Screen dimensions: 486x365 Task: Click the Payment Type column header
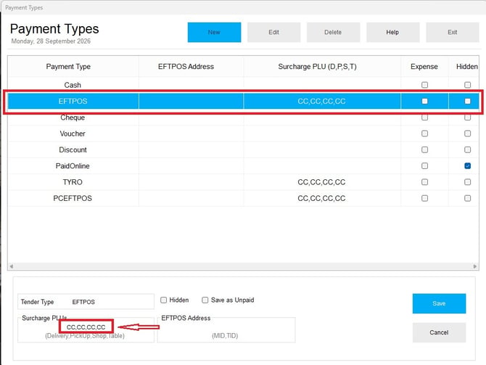73,66
